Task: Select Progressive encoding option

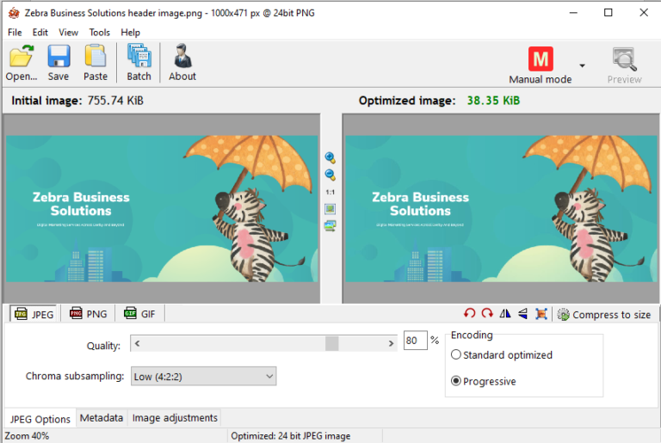Action: [x=456, y=381]
